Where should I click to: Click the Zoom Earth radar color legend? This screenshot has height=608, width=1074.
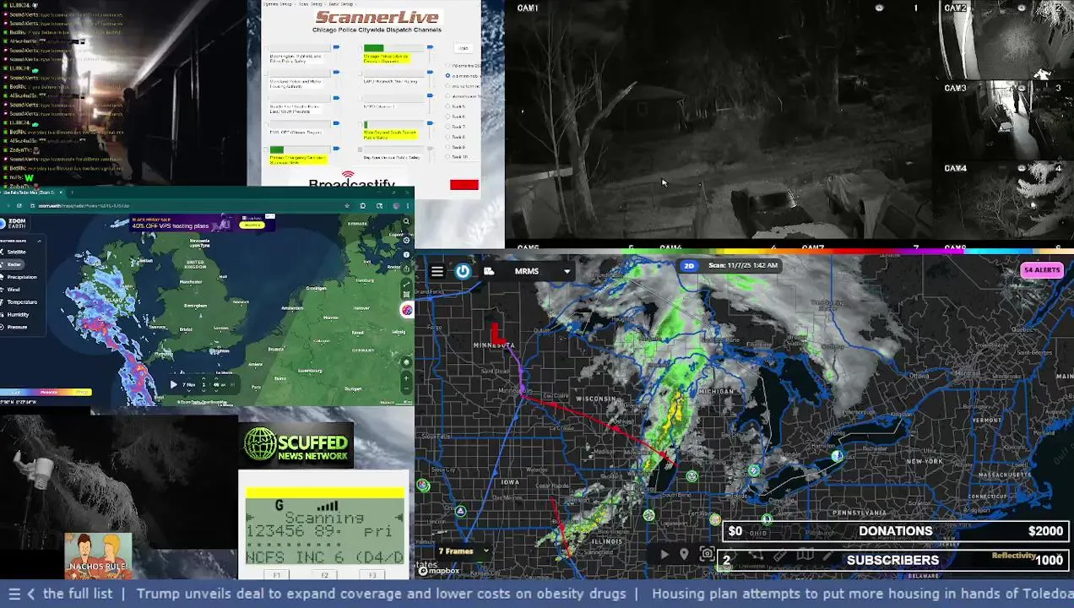click(x=46, y=392)
